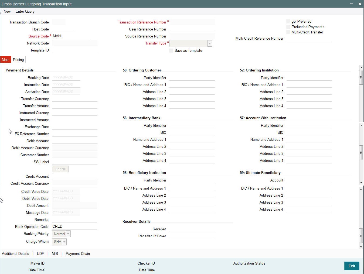The height and width of the screenshot is (274, 364).
Task: Click the User Reference Number field
Action: 192,29
